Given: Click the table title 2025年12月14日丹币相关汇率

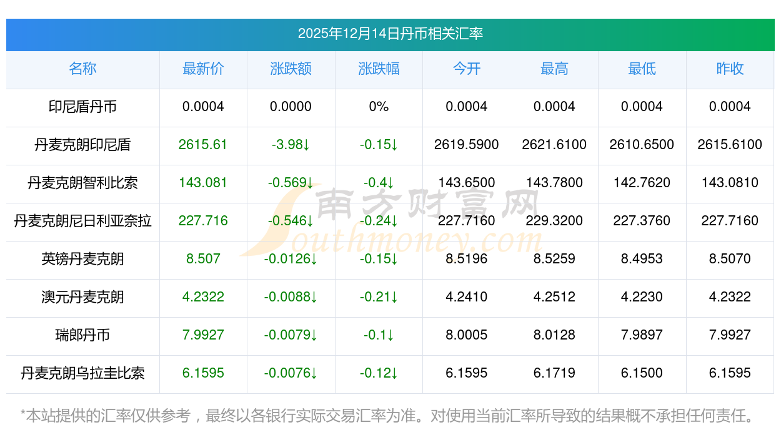Looking at the screenshot, I should [x=390, y=34].
